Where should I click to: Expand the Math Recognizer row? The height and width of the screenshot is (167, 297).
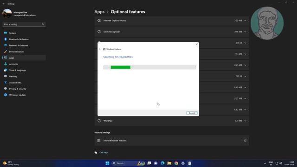245,32
